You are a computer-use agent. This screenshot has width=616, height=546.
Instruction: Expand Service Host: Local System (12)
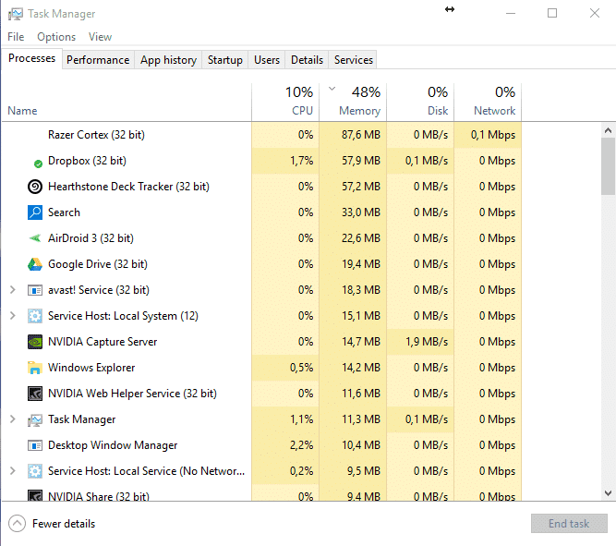13,316
